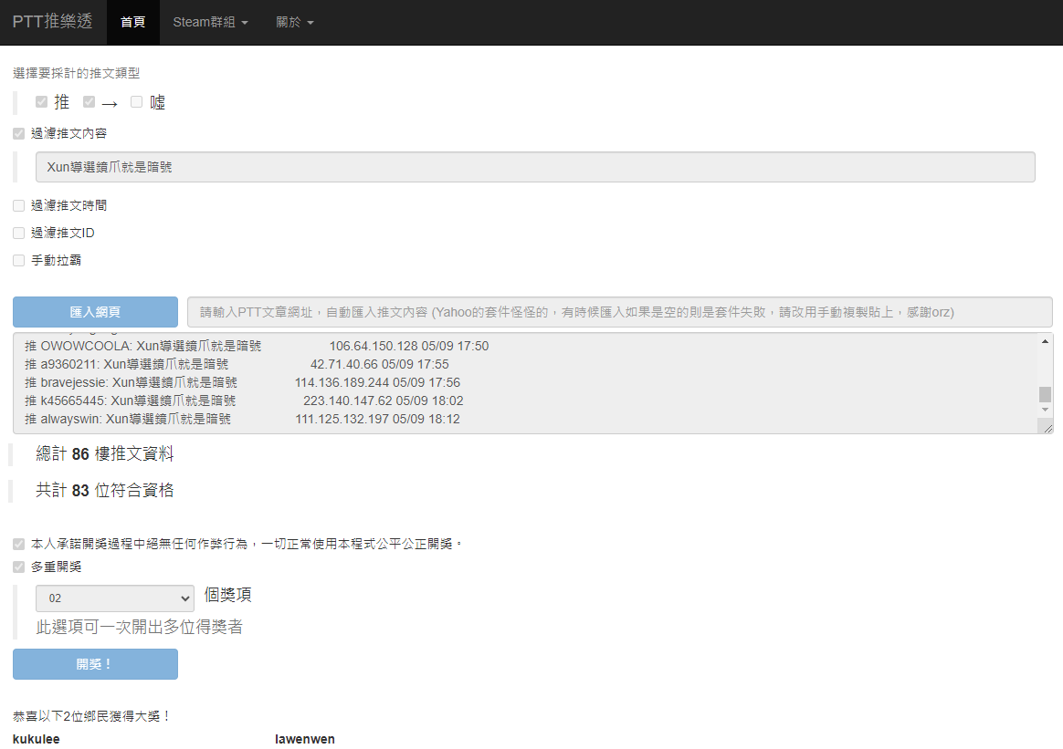Focus the PTT article URL input field
Image resolution: width=1063 pixels, height=749 pixels.
pyautogui.click(x=620, y=311)
